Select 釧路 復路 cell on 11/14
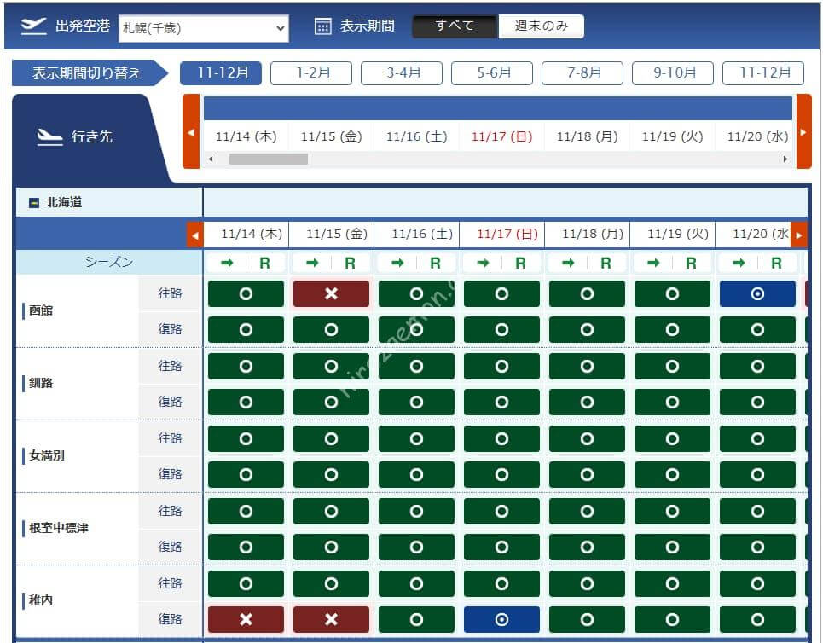 tap(246, 403)
